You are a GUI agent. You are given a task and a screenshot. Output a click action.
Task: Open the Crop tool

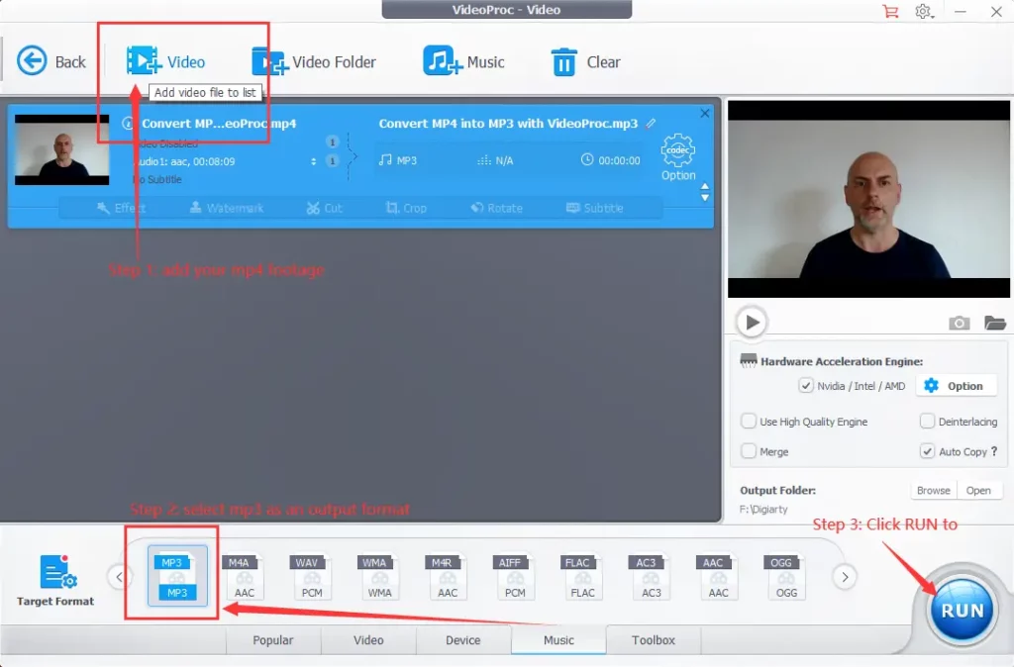pos(406,208)
